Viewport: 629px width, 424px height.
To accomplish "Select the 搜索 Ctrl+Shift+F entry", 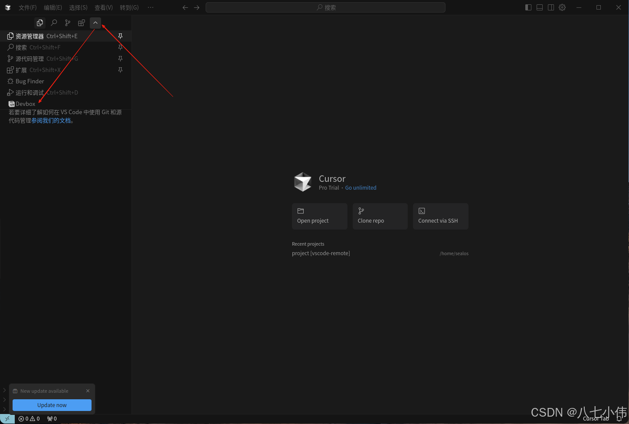I will (66, 47).
